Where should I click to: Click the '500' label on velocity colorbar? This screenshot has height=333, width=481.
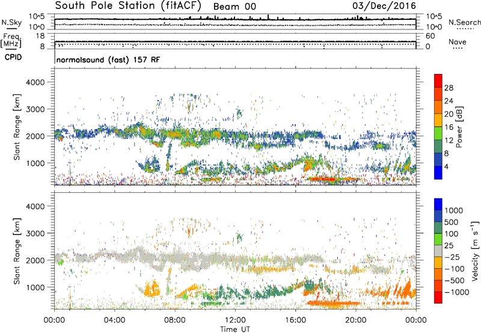[452, 222]
